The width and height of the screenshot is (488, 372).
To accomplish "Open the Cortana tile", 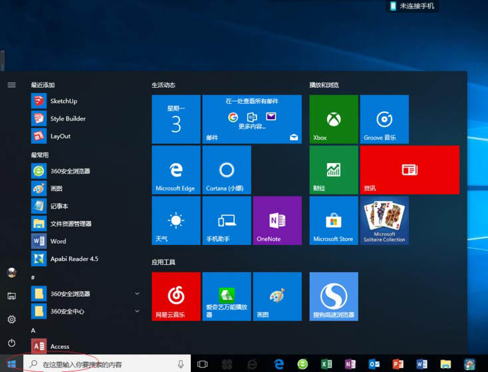I will click(x=226, y=170).
